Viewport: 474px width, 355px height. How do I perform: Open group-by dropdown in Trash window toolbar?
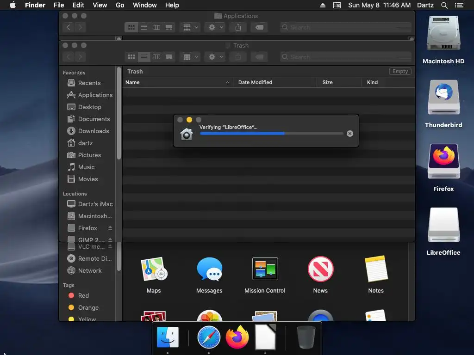coord(190,57)
